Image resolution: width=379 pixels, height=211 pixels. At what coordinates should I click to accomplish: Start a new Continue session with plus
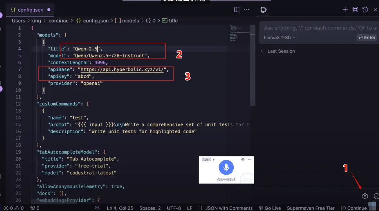[345, 10]
